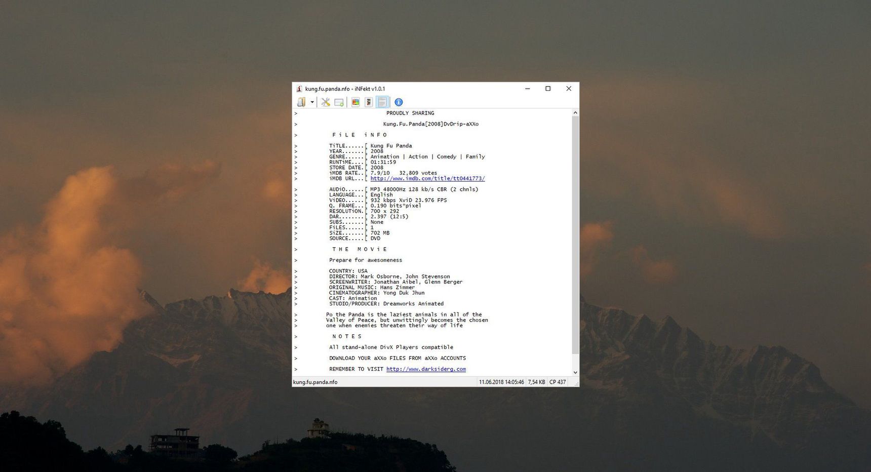Click the CP 437 encoding in status bar
The height and width of the screenshot is (472, 871).
click(x=558, y=382)
